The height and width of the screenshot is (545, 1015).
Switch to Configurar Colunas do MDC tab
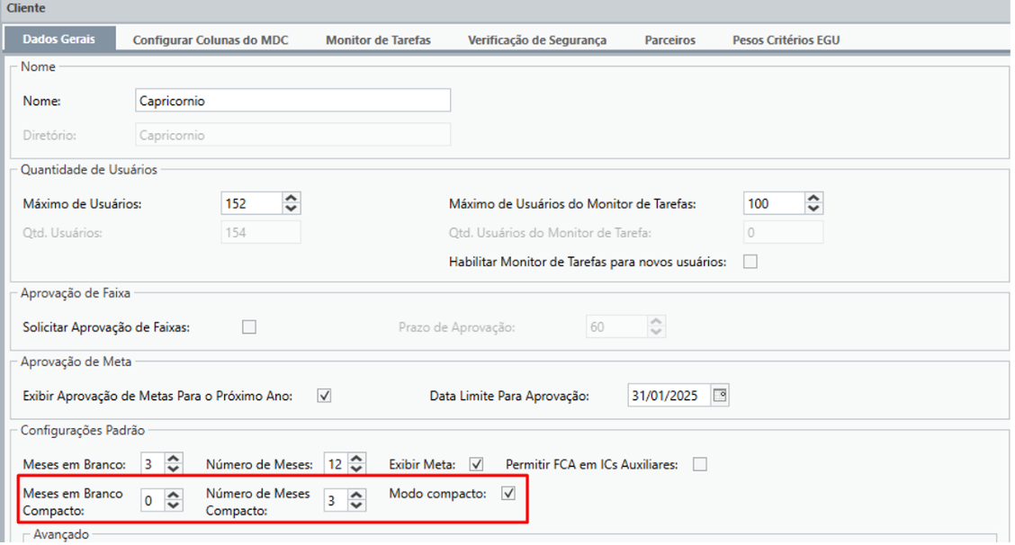pos(216,40)
